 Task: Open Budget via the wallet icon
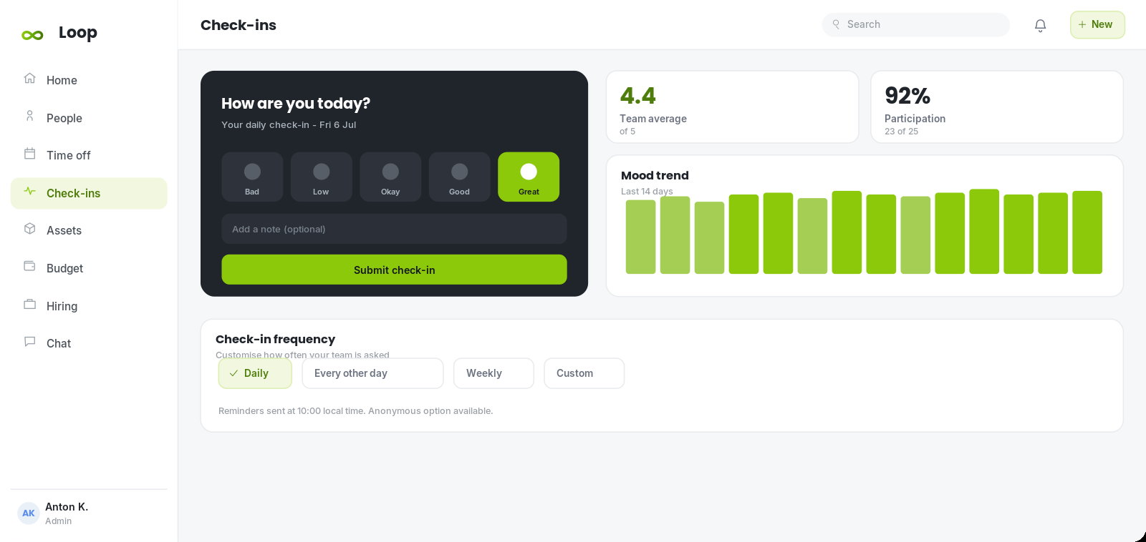coord(29,267)
